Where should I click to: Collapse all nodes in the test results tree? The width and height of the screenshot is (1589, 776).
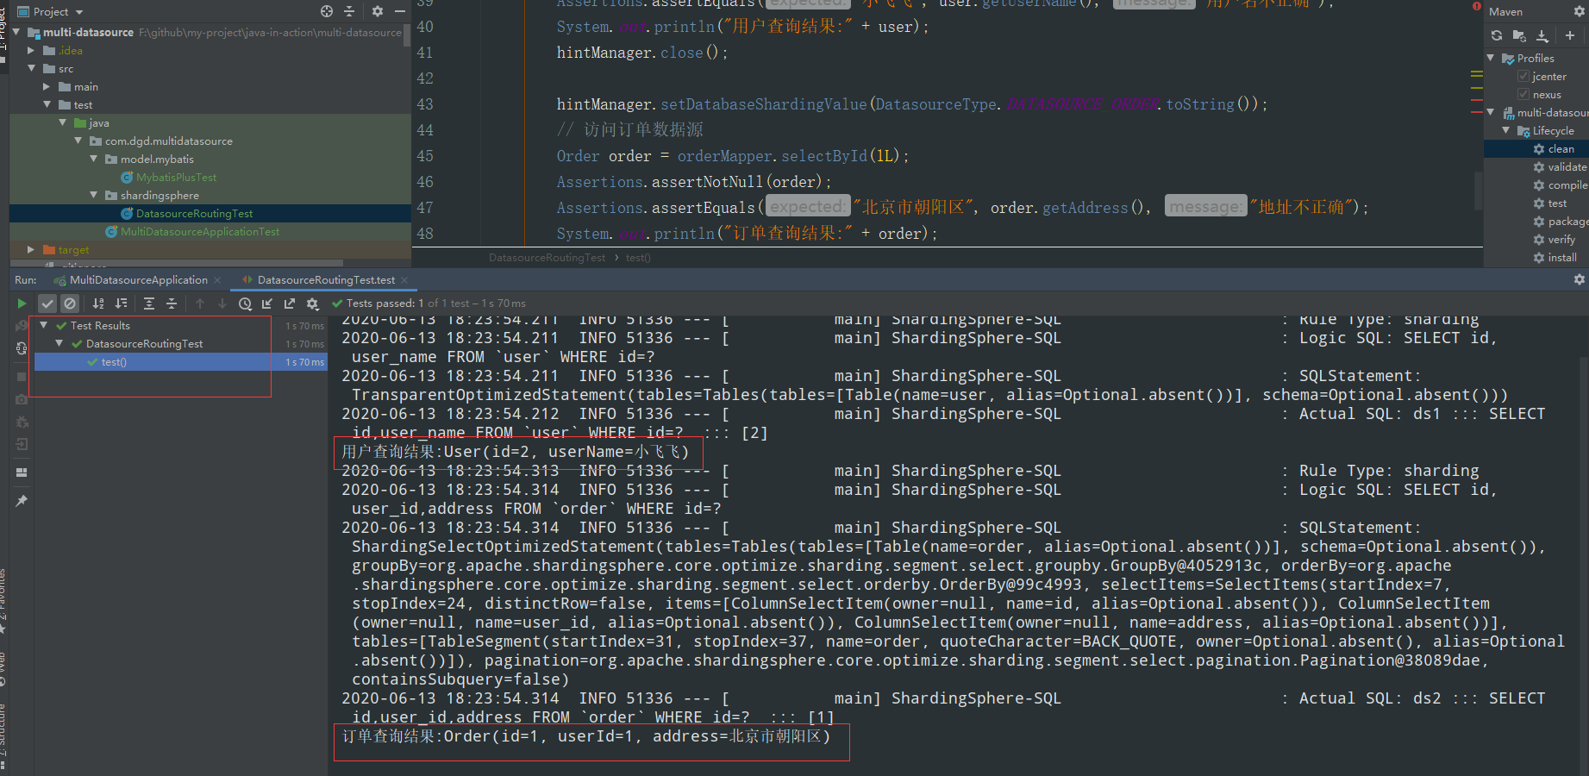171,303
